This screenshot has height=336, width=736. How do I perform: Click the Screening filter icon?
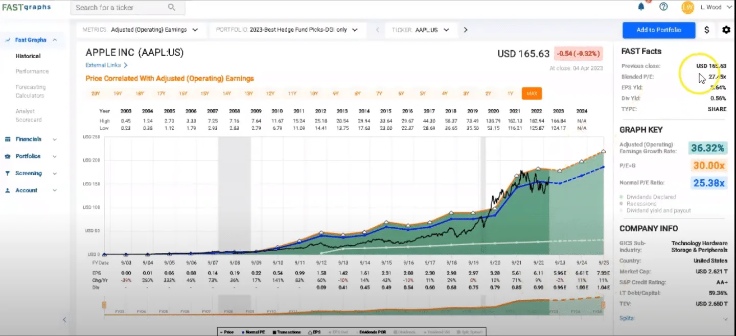click(x=8, y=173)
